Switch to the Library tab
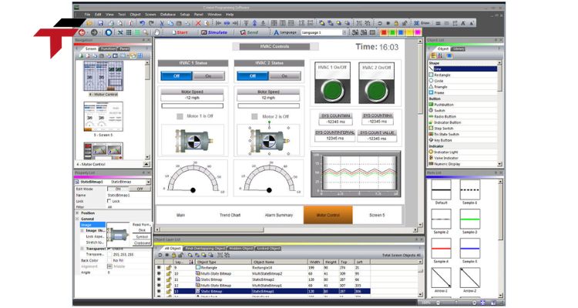The height and width of the screenshot is (308, 578). tap(459, 49)
